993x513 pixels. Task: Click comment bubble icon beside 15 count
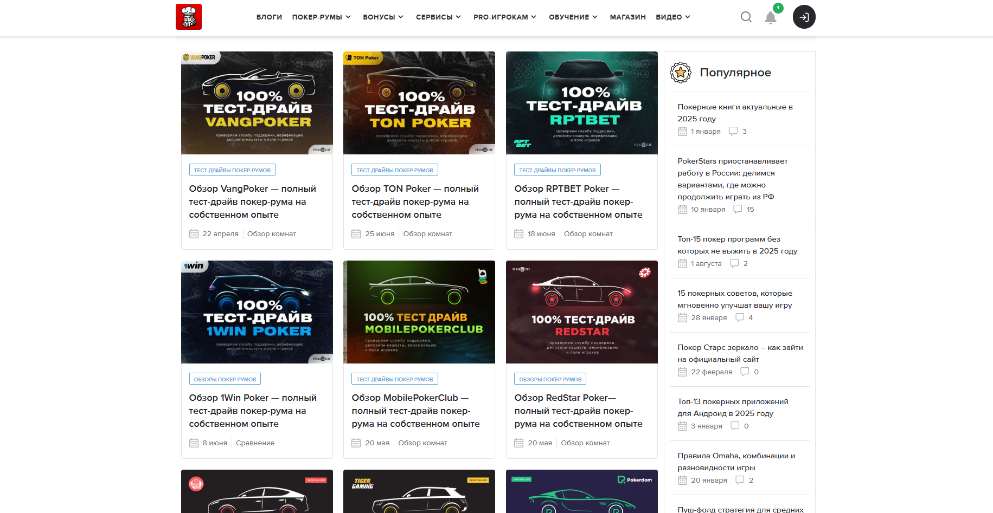tap(738, 209)
